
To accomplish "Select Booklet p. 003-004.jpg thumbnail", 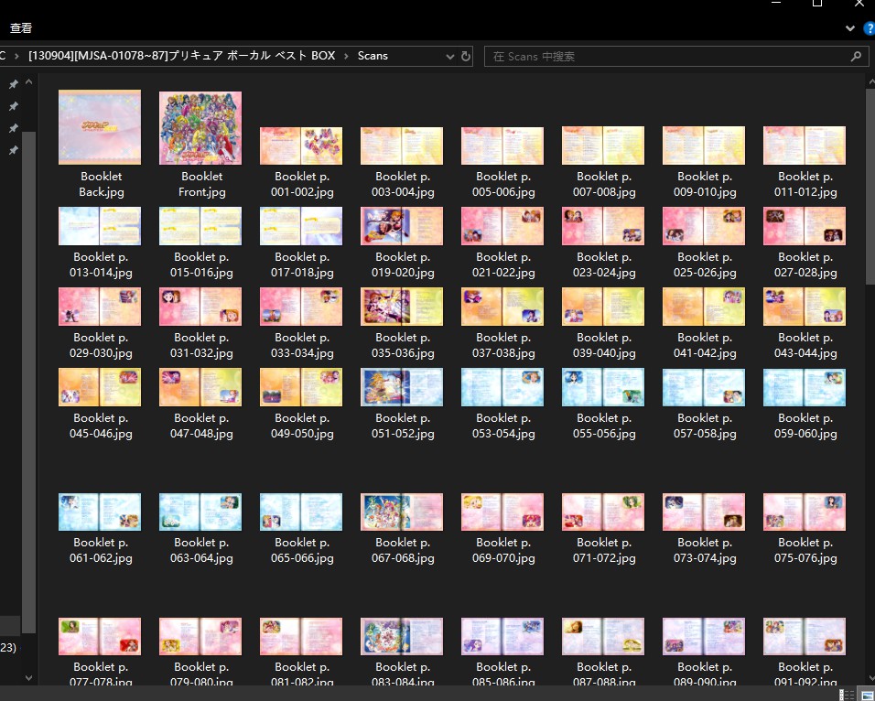I will click(x=402, y=146).
